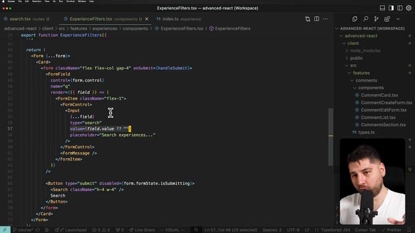
Task: Collapse the advanced-react root folder
Action: pyautogui.click(x=361, y=36)
